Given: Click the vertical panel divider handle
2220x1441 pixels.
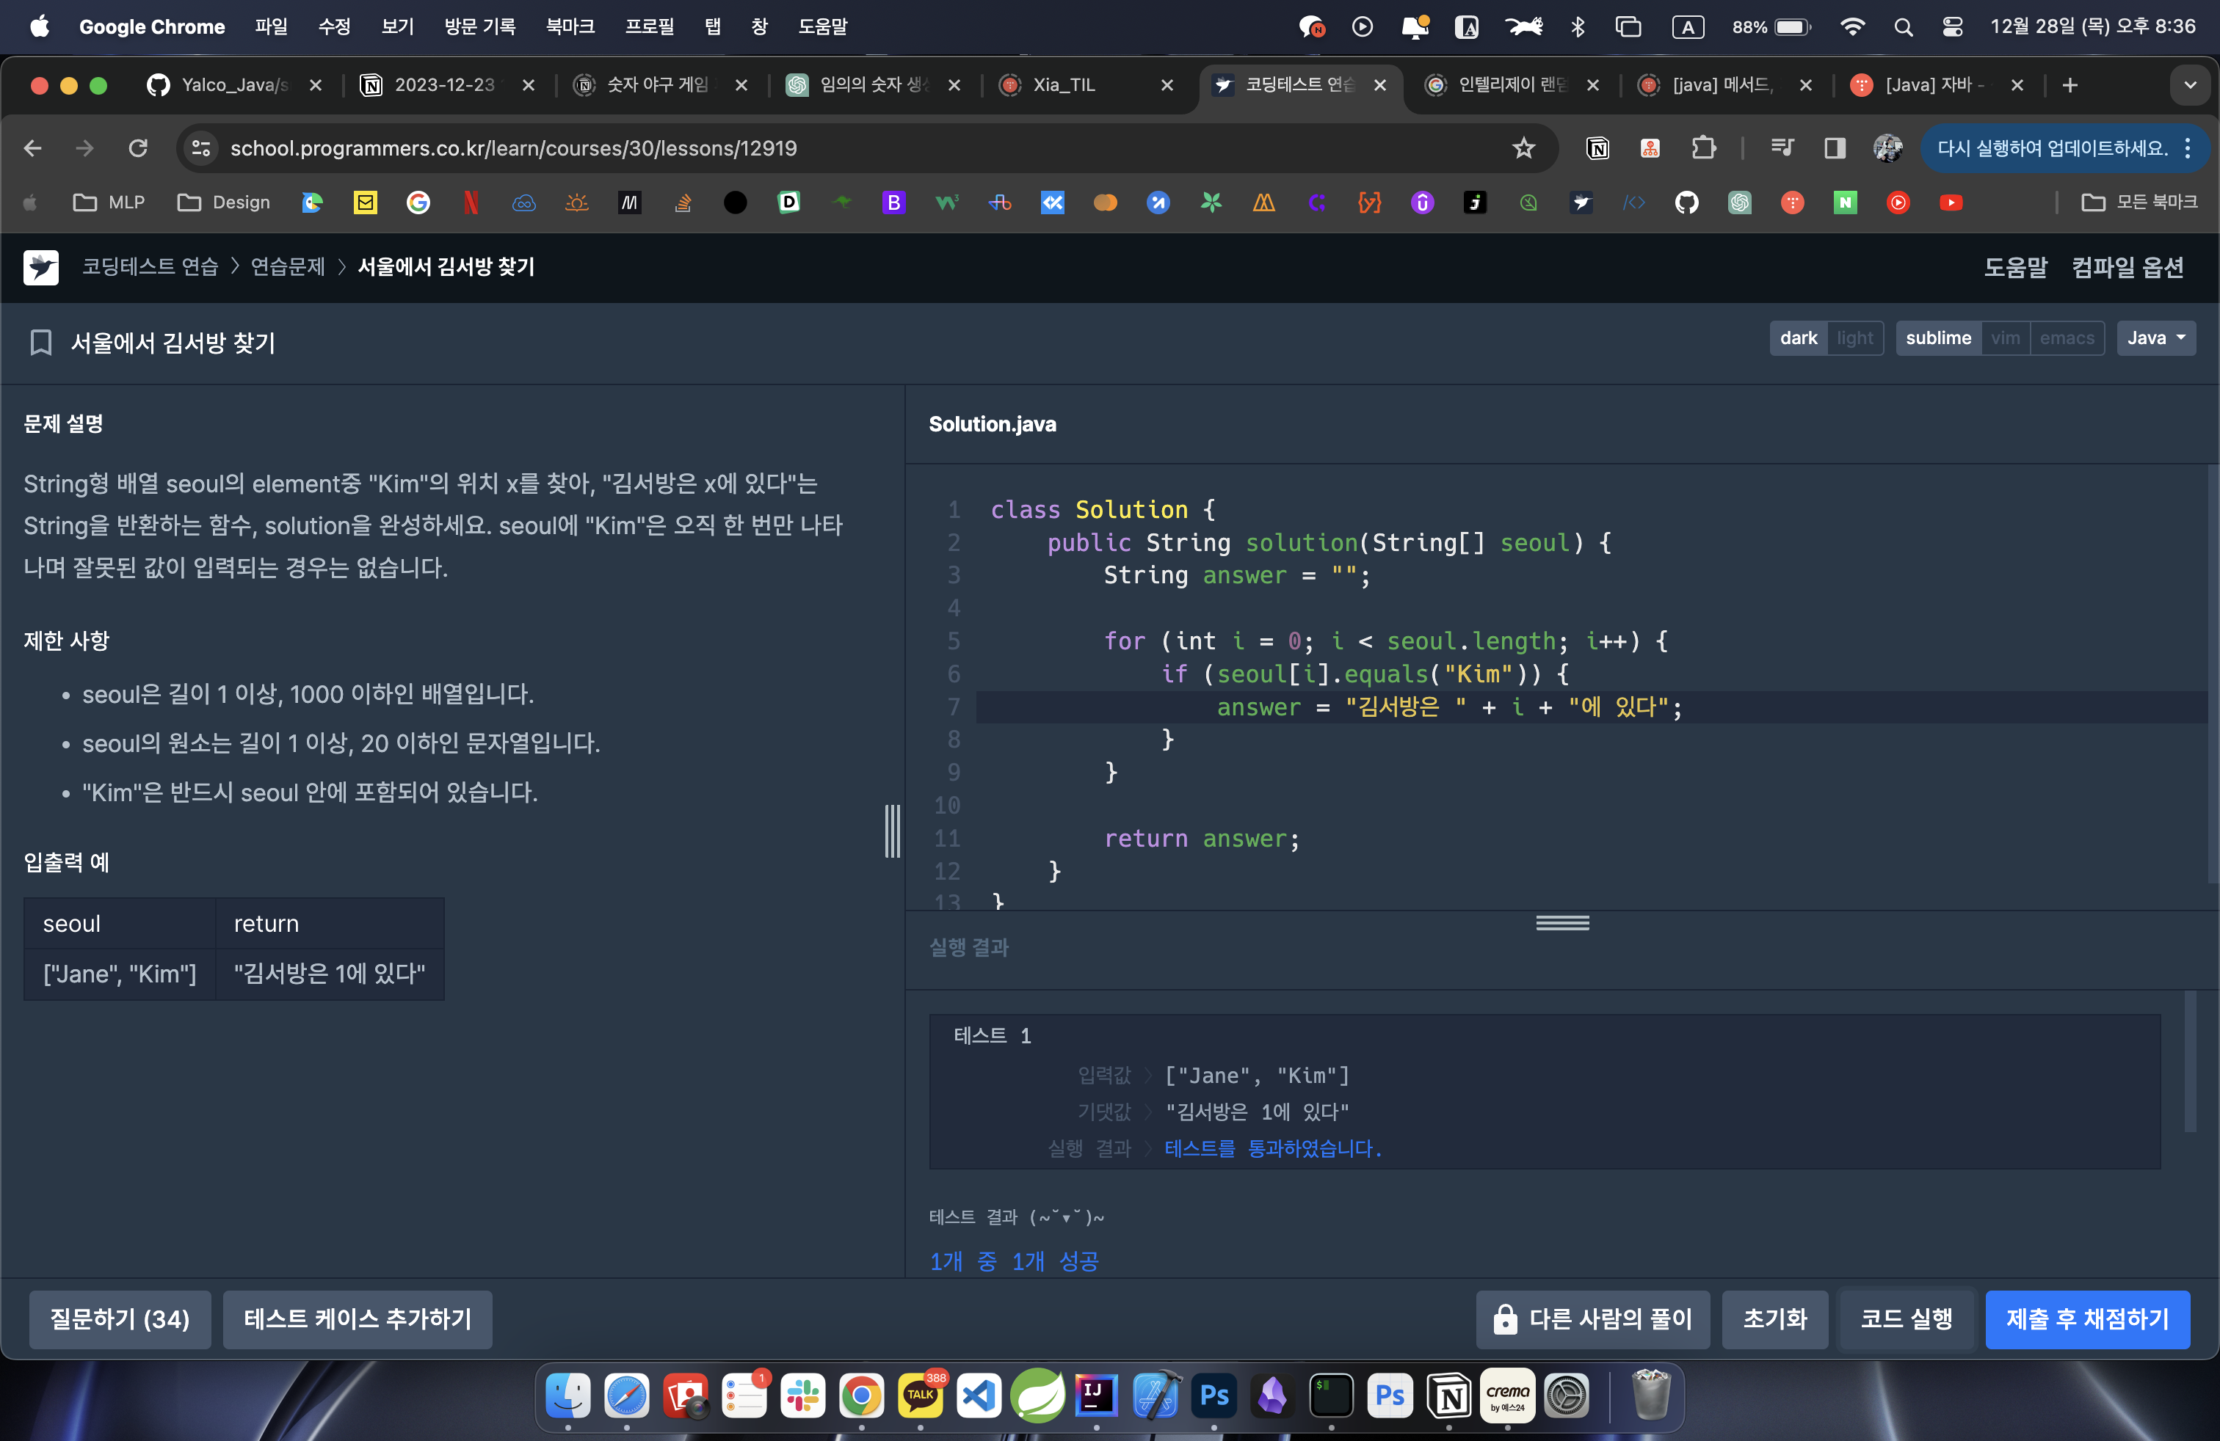Looking at the screenshot, I should (x=893, y=831).
